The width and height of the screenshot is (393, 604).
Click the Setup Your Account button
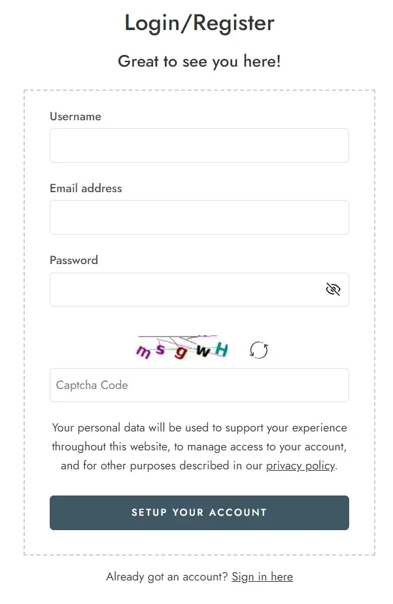199,512
